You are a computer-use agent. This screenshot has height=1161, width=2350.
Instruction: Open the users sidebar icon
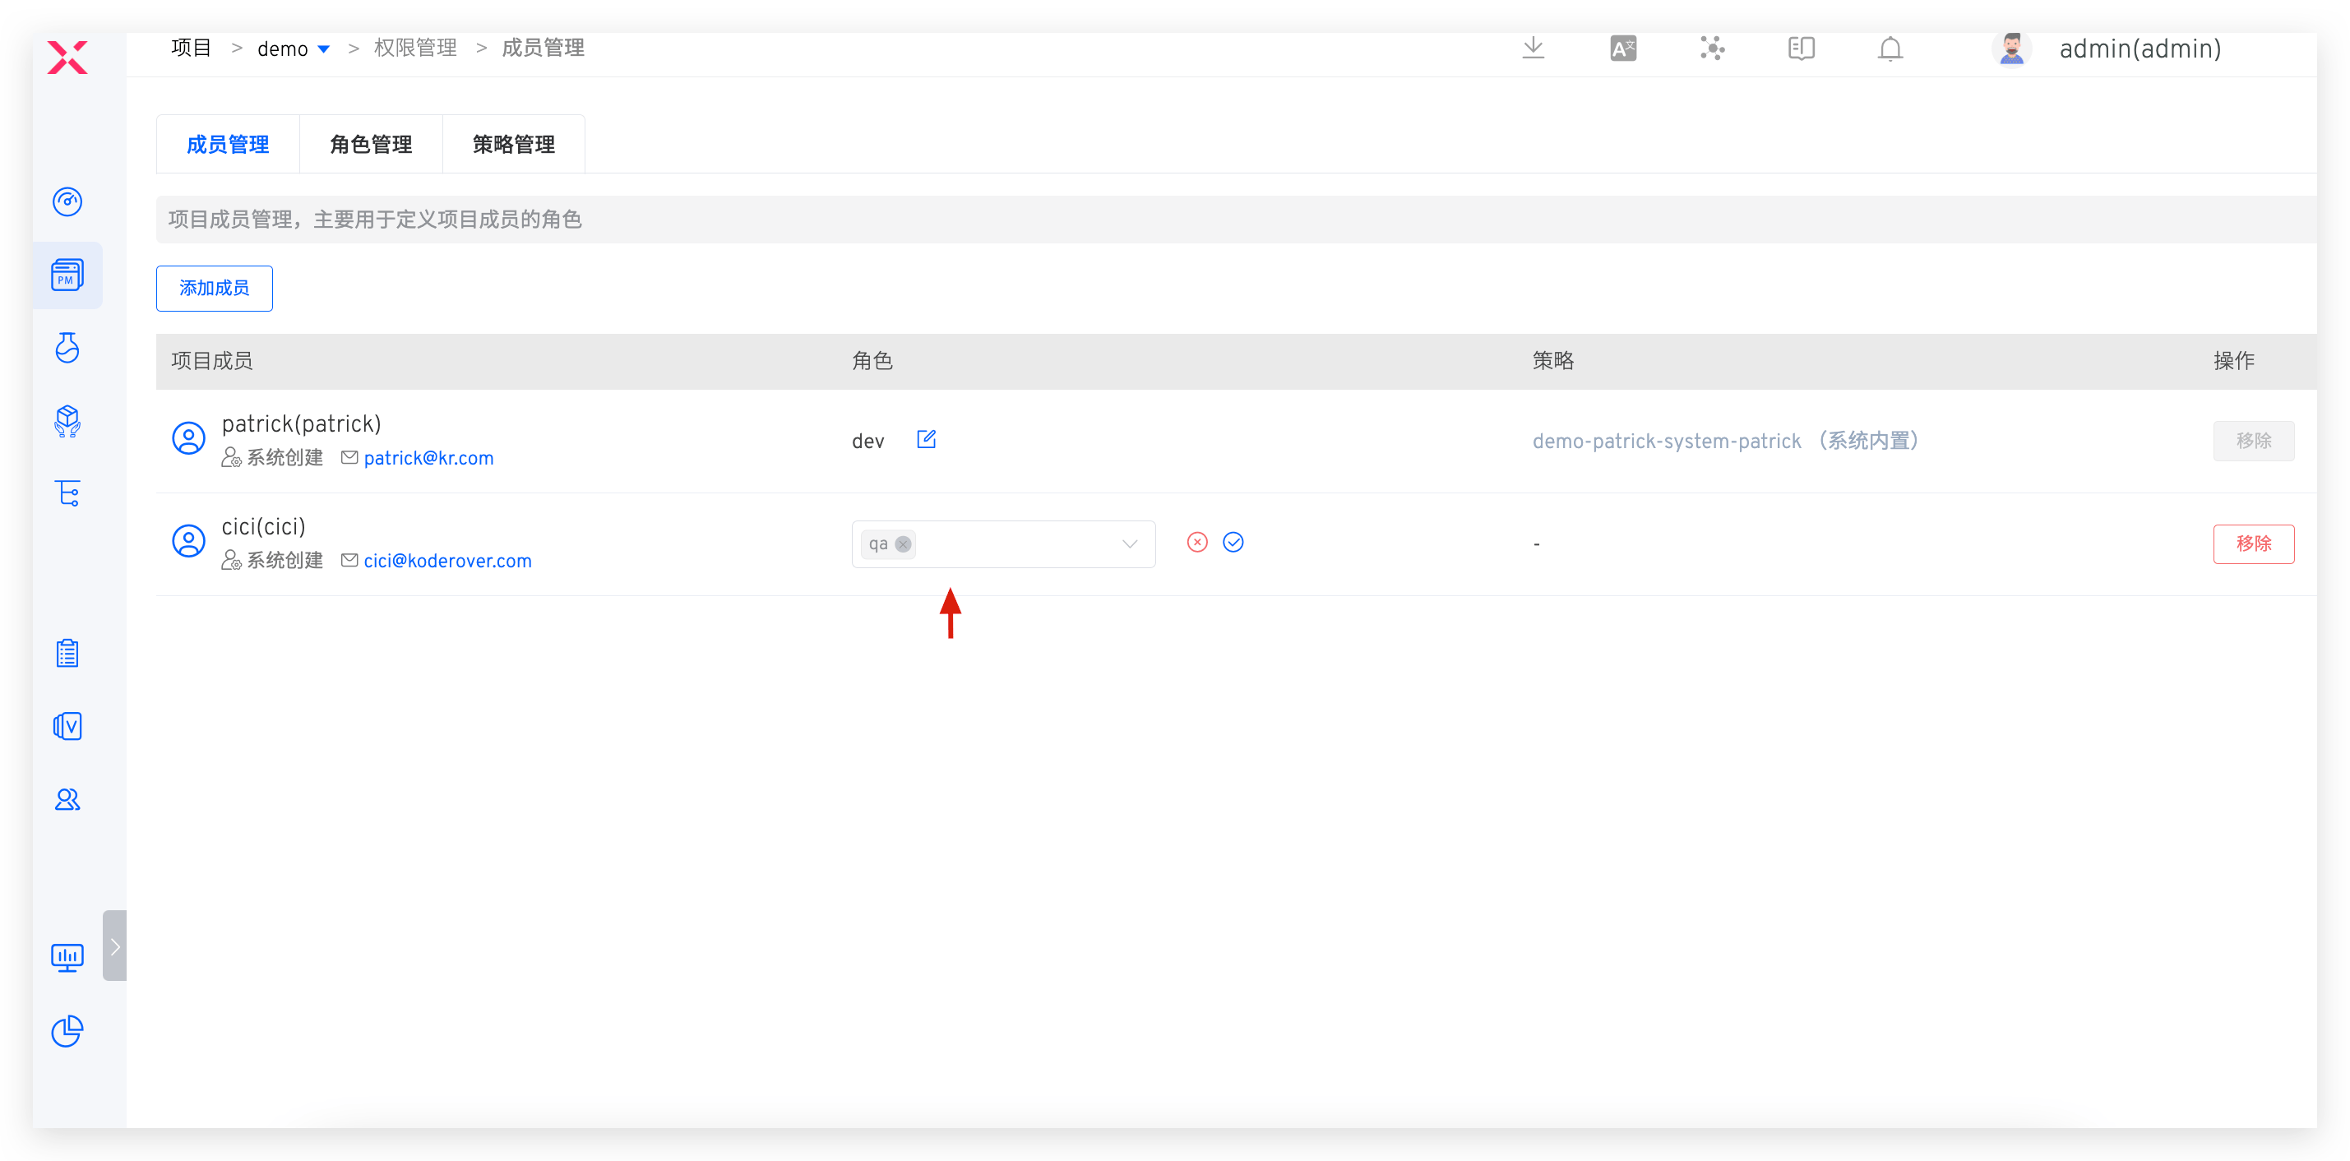pos(67,800)
